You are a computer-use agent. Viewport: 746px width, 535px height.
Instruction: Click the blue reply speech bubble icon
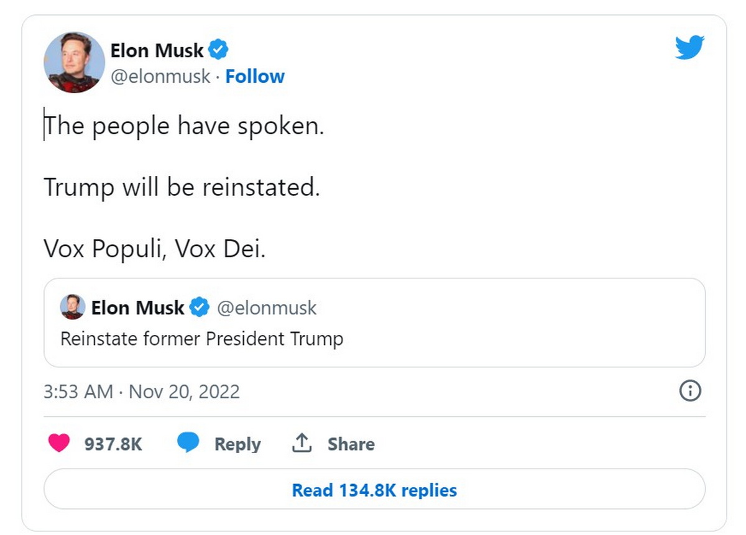(x=188, y=443)
